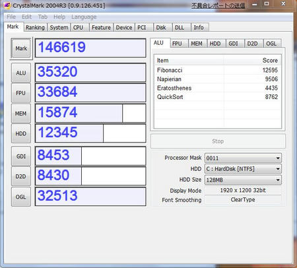Screen dimensions: 297x268
Task: Launch the GDI benchmark test
Action: click(x=21, y=156)
